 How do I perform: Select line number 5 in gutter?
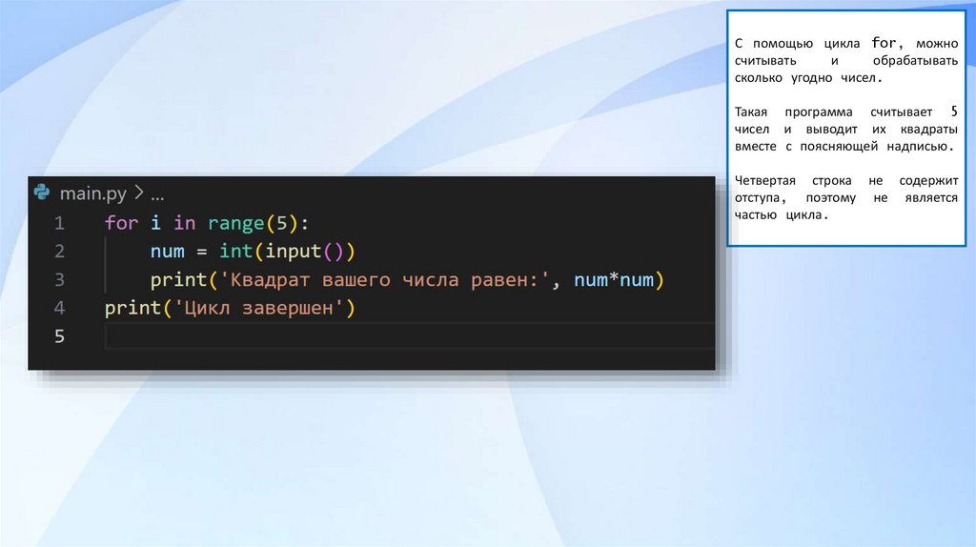click(59, 336)
